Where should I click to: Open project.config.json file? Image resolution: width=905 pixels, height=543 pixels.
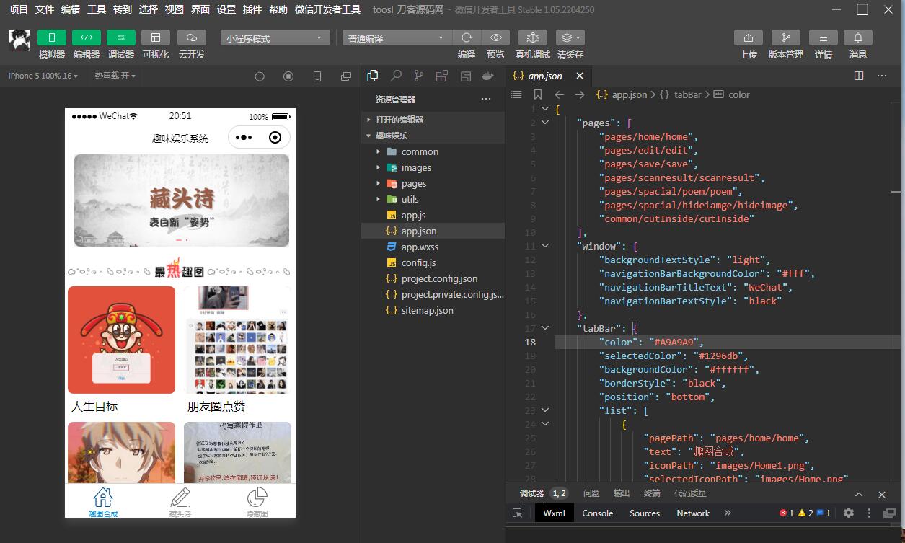433,278
